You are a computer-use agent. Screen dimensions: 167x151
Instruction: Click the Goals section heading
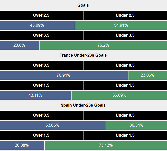pos(83,5)
